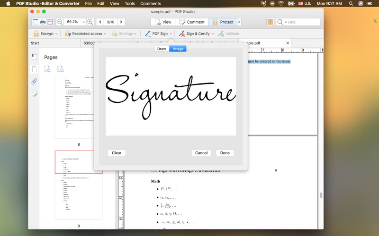379x236 pixels.
Task: Open the PDF Sign dropdown
Action: [x=171, y=34]
